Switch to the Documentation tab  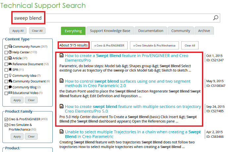[150, 31]
